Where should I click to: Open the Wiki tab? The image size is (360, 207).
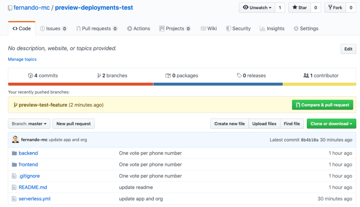tap(209, 29)
